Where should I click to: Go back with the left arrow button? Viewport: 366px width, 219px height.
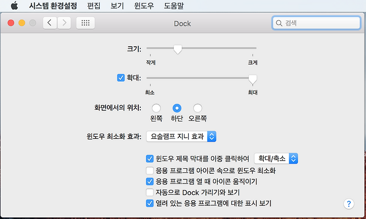point(50,23)
